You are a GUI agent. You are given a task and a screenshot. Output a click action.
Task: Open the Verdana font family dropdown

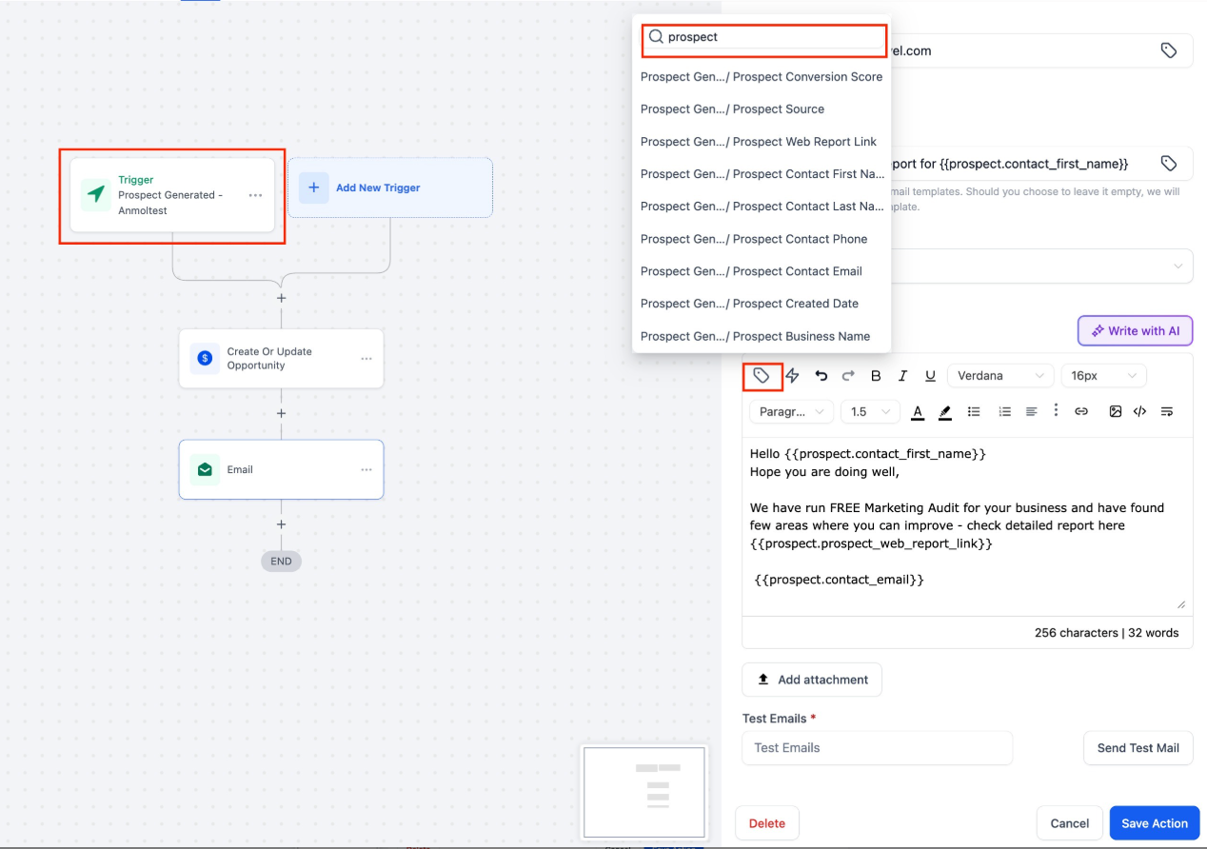coord(1000,376)
